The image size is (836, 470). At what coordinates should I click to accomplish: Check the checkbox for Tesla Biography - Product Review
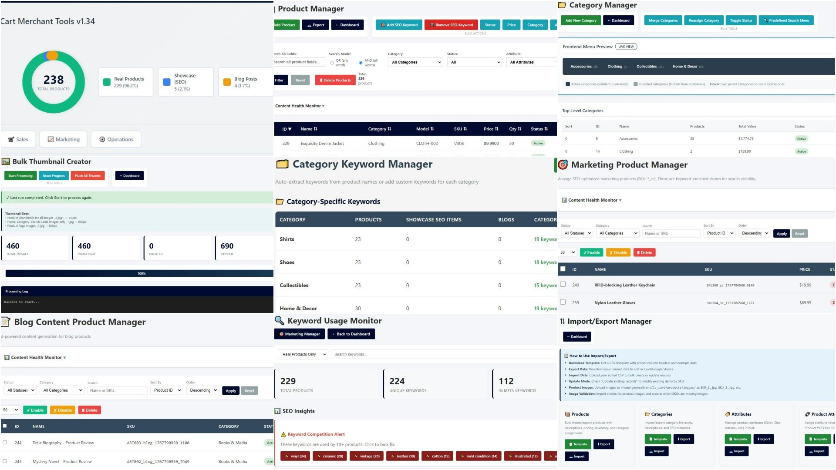pyautogui.click(x=5, y=441)
